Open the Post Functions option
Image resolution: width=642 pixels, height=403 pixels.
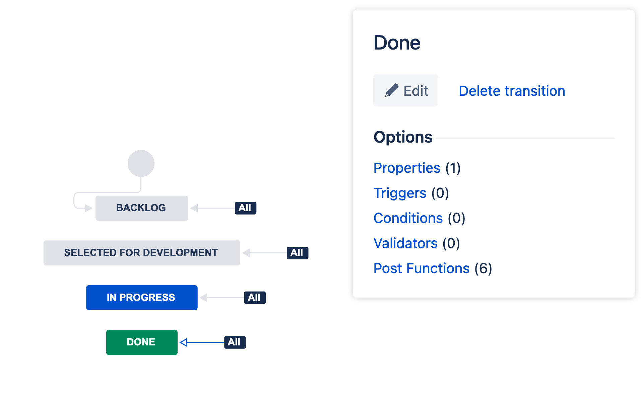point(421,268)
